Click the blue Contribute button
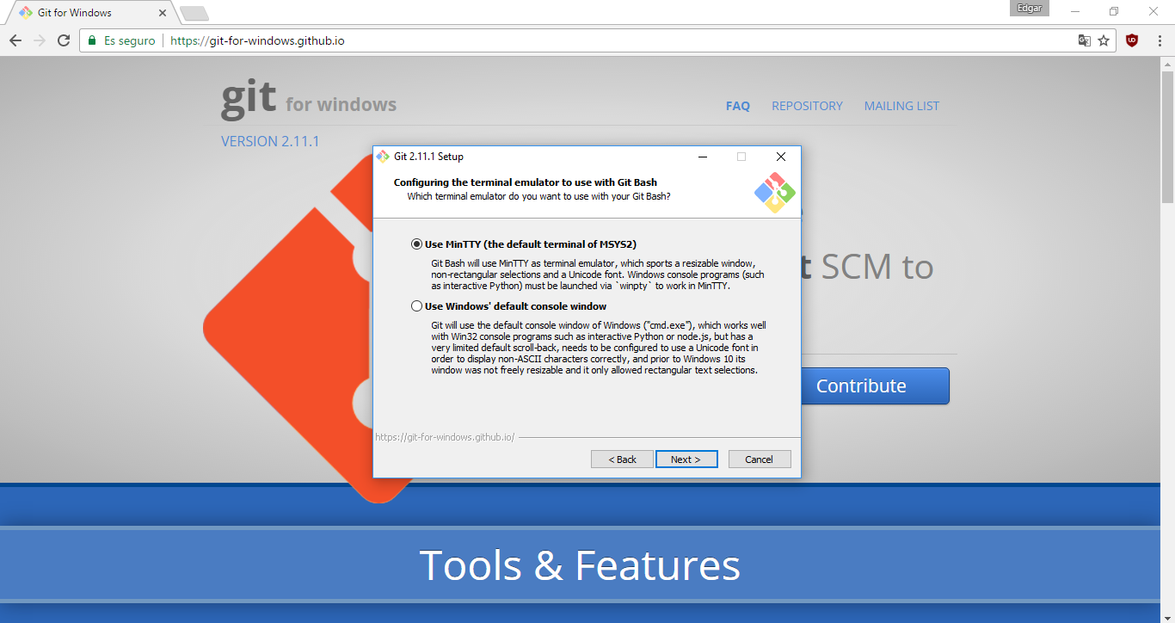 click(x=875, y=386)
